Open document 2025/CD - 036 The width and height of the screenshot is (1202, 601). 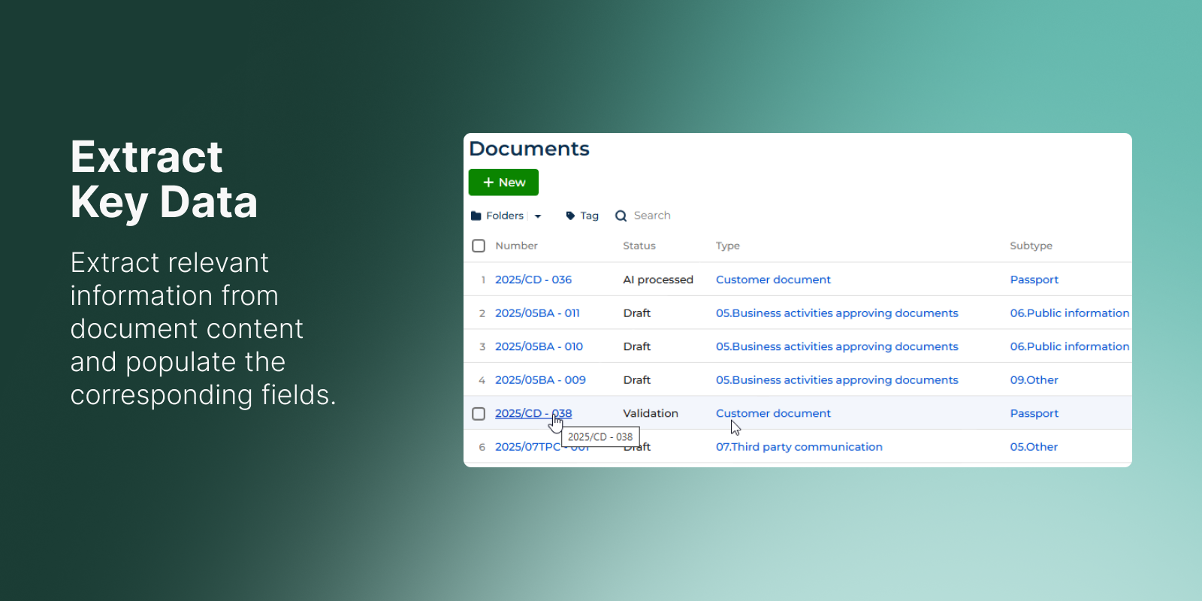coord(533,279)
